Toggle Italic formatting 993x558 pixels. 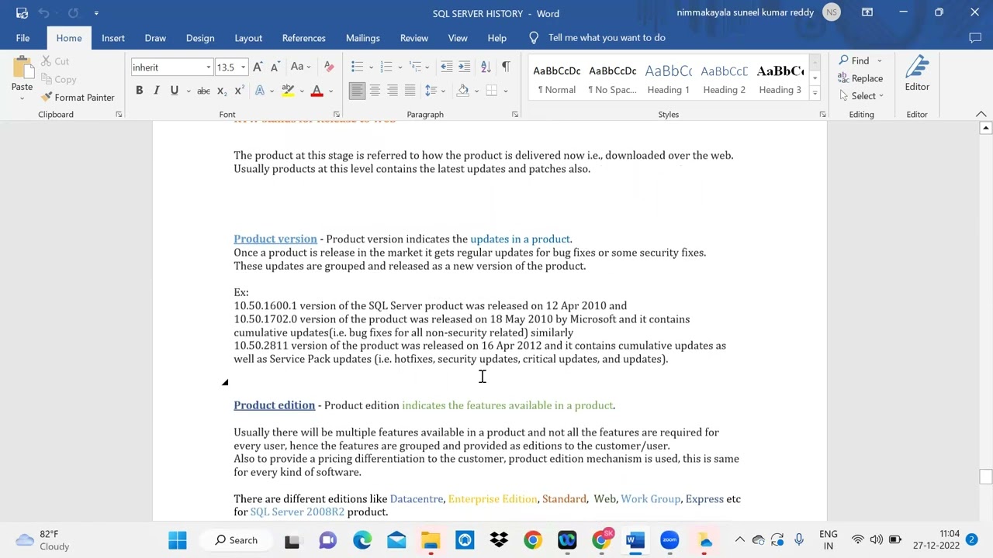(156, 91)
